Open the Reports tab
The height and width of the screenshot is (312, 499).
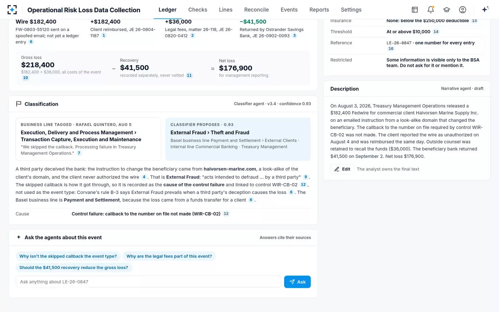[319, 10]
